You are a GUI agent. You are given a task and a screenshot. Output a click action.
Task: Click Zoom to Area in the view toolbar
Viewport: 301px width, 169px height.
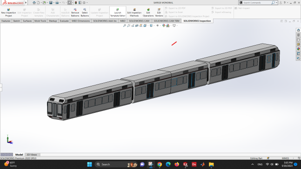point(128,26)
